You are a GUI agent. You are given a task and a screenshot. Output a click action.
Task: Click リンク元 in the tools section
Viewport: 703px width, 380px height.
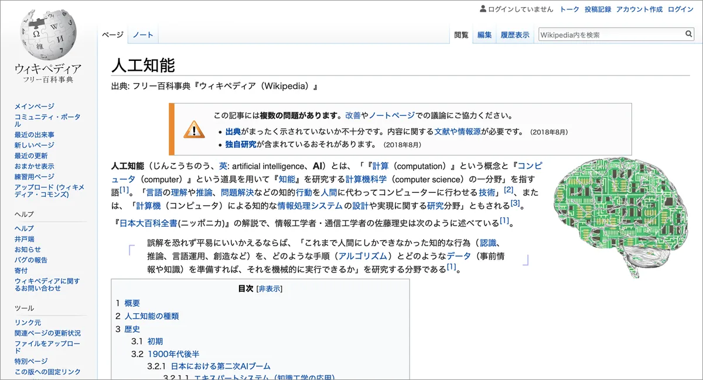[x=28, y=323]
